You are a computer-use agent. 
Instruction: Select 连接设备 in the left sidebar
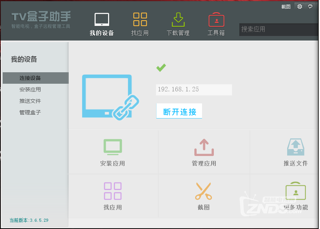pyautogui.click(x=36, y=78)
